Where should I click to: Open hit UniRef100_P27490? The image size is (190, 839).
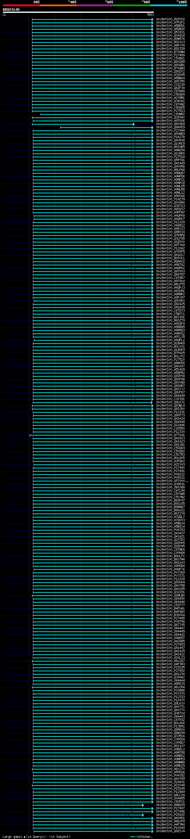point(170,468)
